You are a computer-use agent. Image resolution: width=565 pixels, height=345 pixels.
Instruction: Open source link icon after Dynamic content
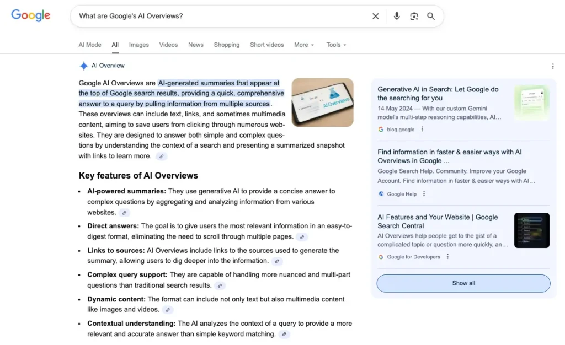pyautogui.click(x=168, y=310)
